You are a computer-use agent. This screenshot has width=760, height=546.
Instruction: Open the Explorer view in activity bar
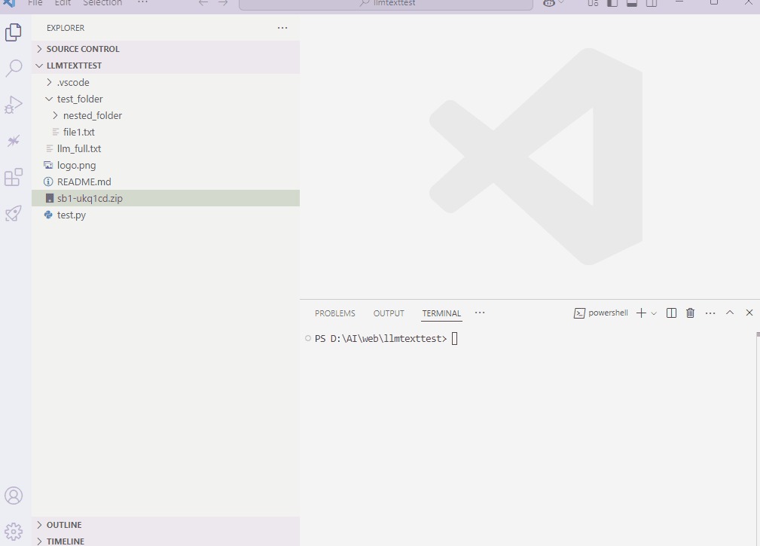(14, 32)
